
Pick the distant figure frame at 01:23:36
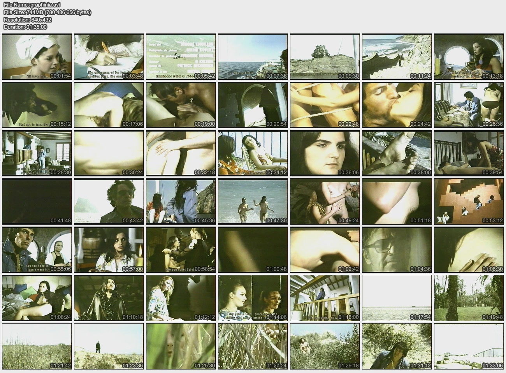pyautogui.click(x=109, y=347)
